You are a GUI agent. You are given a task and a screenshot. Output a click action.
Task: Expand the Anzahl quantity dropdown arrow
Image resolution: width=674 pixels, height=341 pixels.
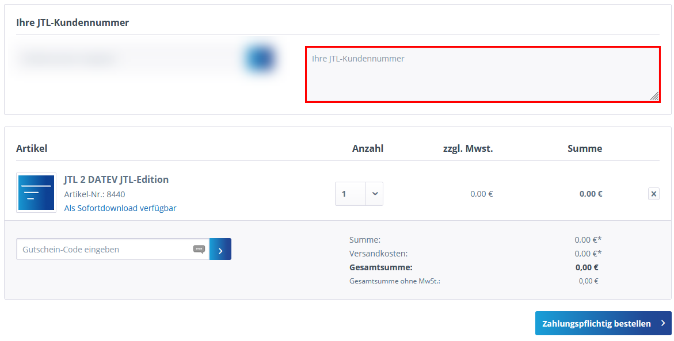pos(375,194)
